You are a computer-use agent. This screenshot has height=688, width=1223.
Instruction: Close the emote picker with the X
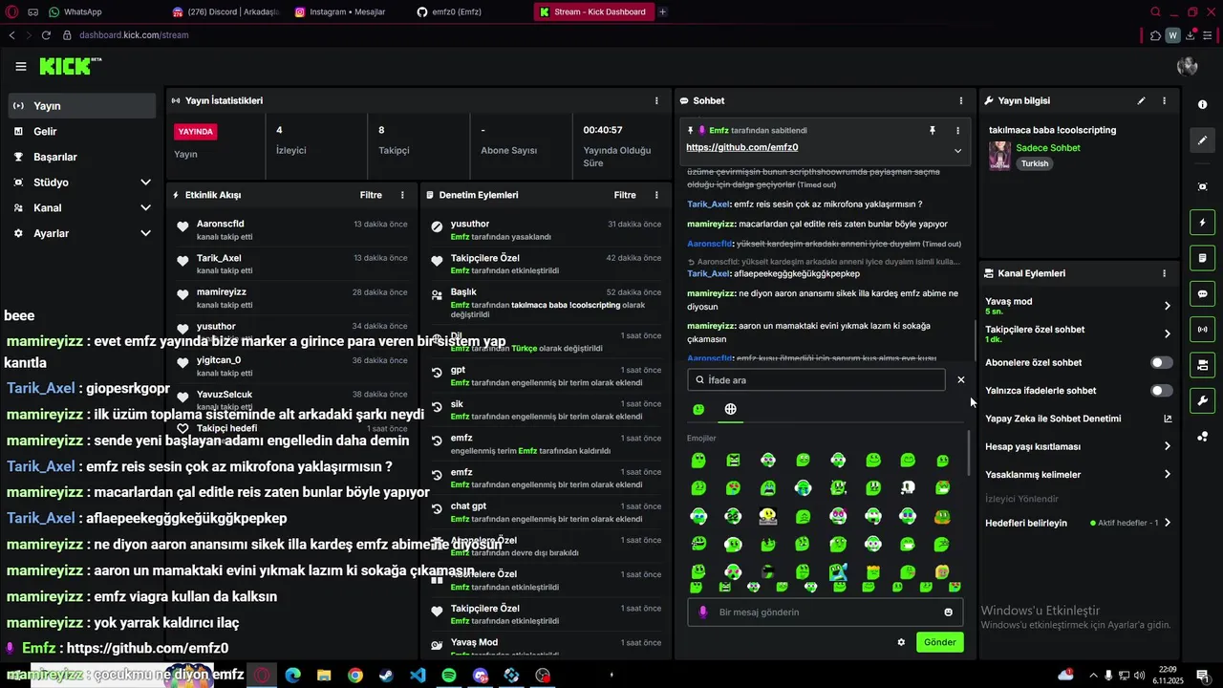(961, 379)
